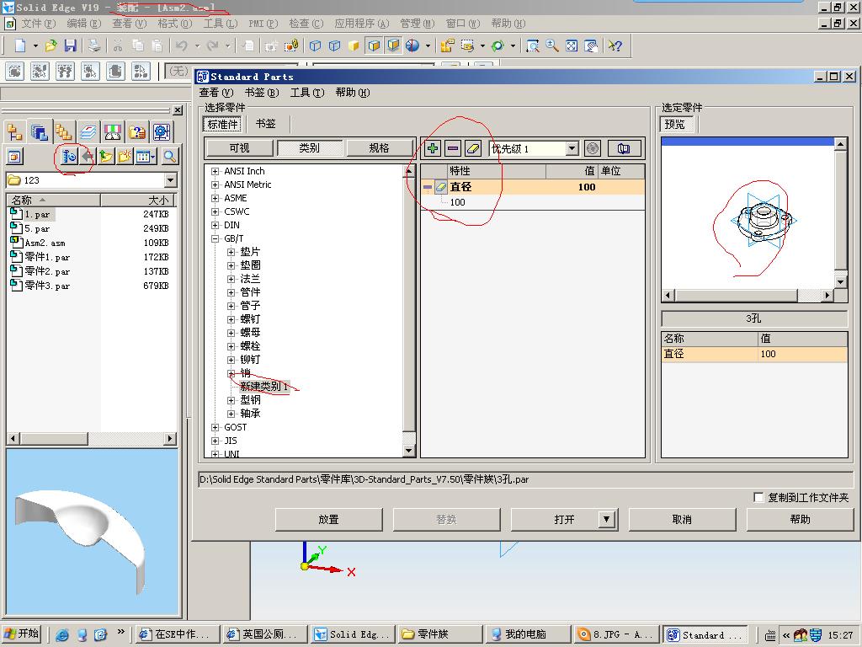Collapse the 直径 property row
Screen dimensions: 862x647
point(427,187)
